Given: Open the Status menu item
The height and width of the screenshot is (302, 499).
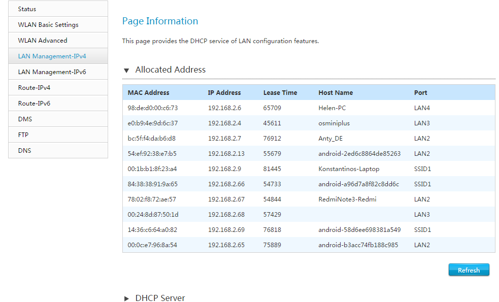Looking at the screenshot, I should tap(58, 9).
